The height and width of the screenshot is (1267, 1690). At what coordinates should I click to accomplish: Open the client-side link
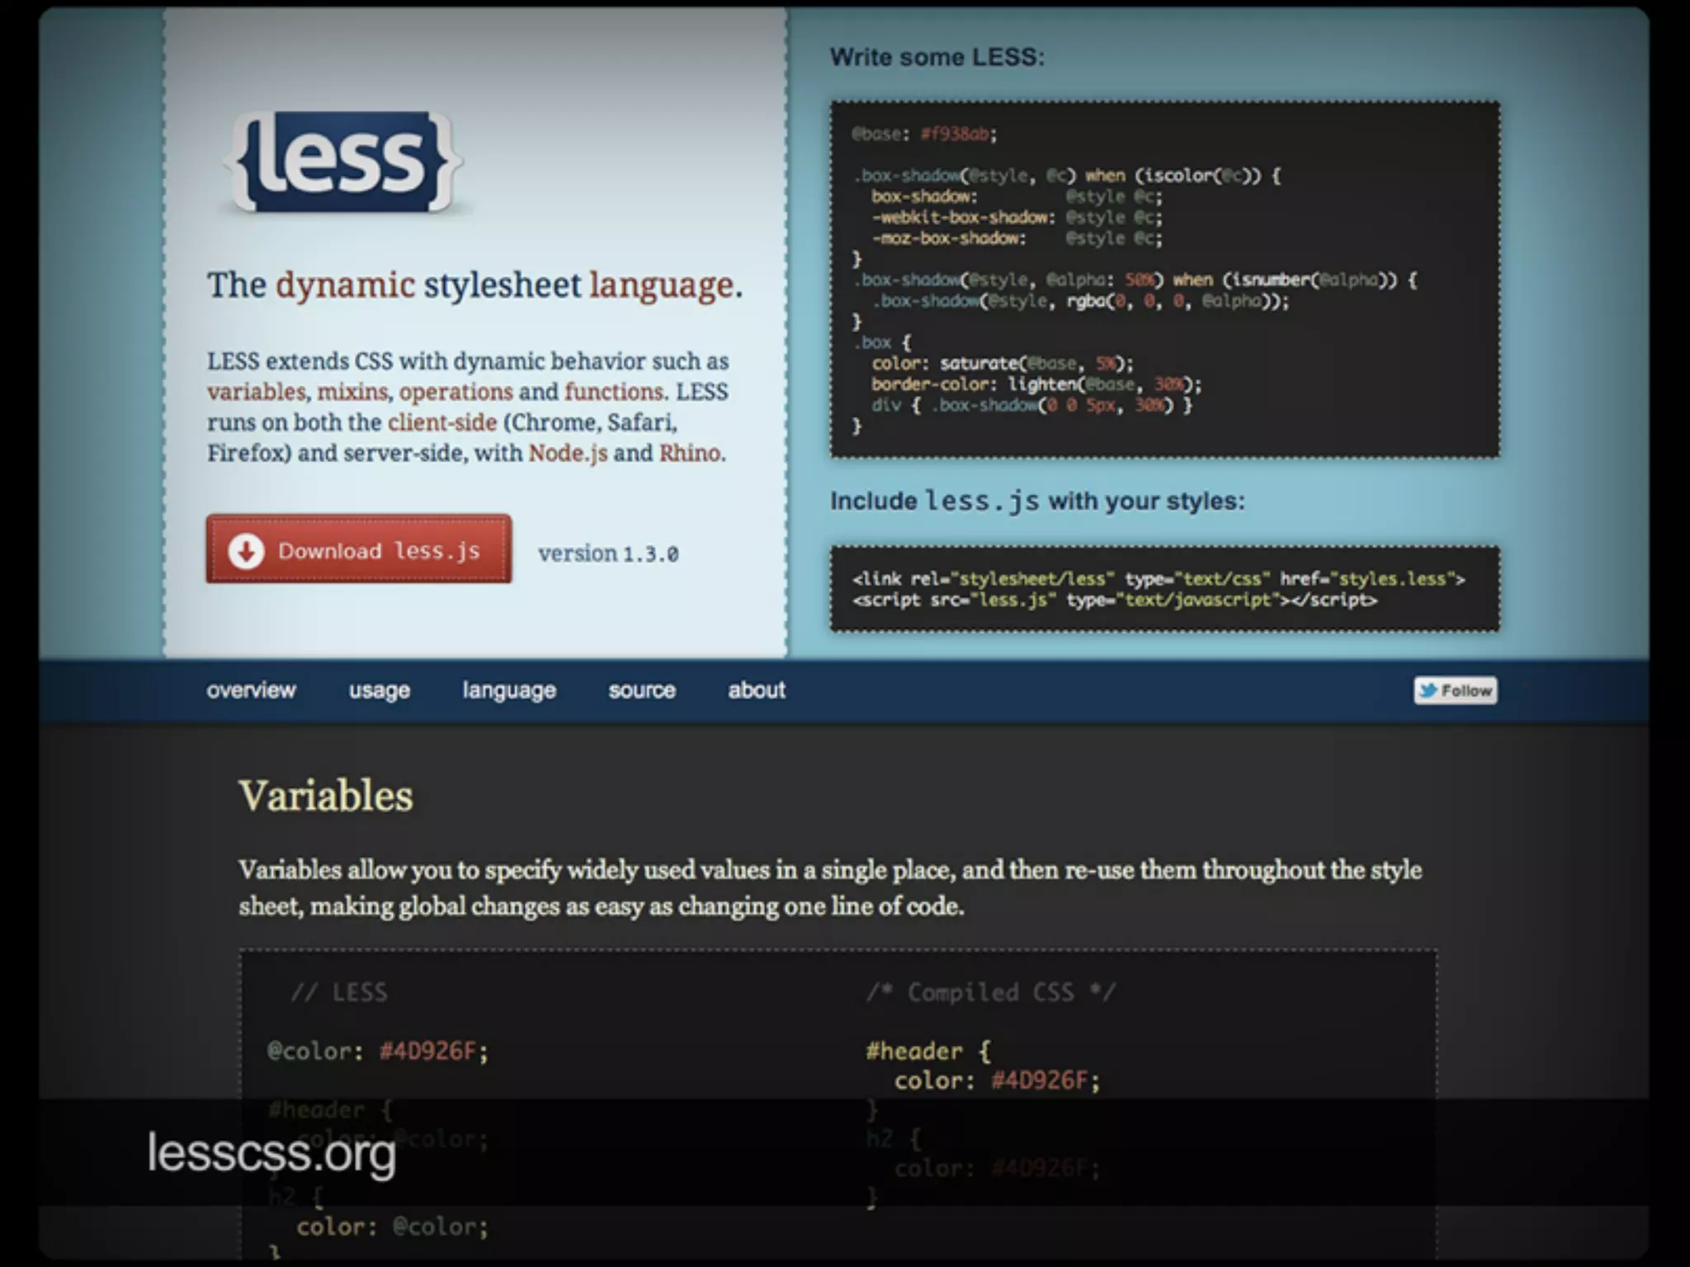pos(442,422)
